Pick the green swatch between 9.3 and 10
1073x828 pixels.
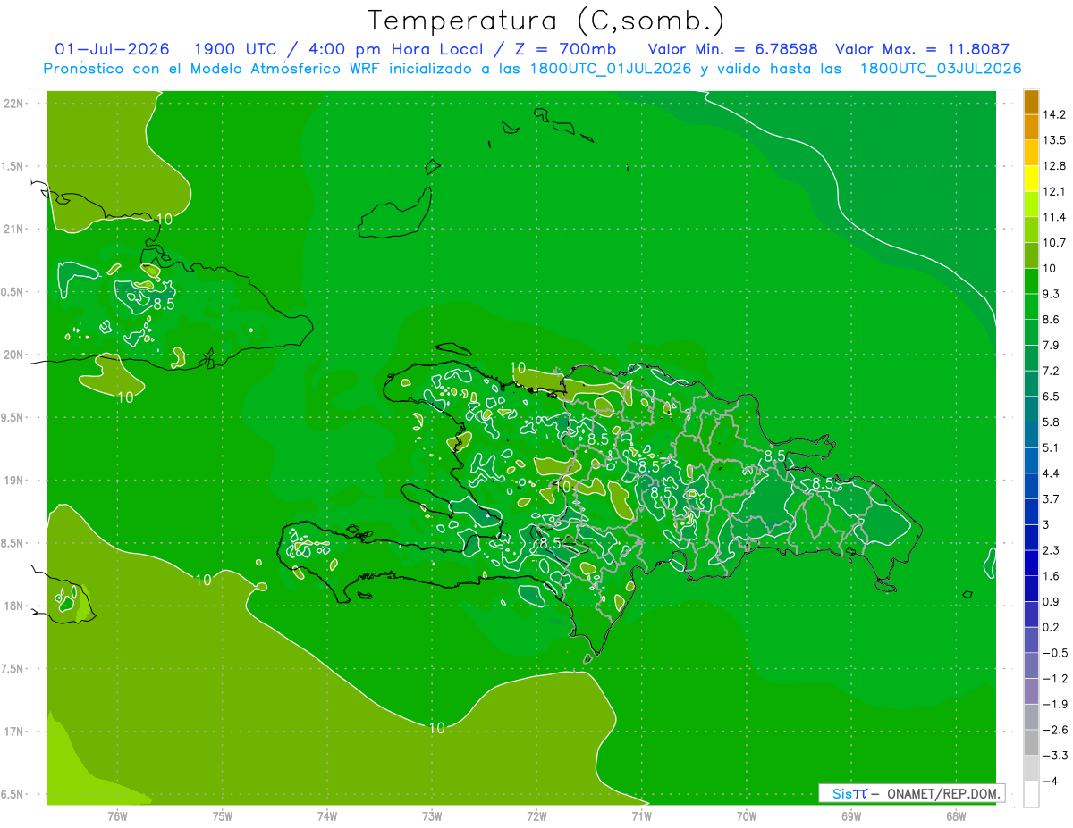click(x=1031, y=281)
